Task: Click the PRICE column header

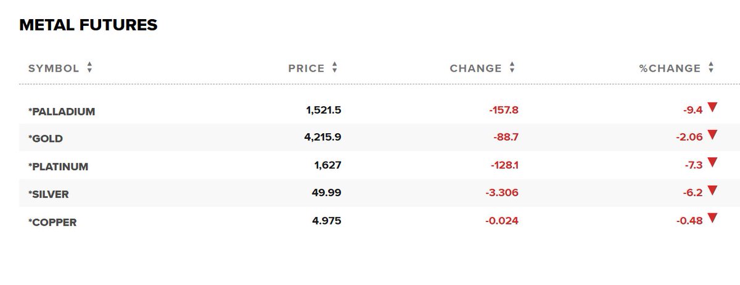Action: click(x=306, y=68)
